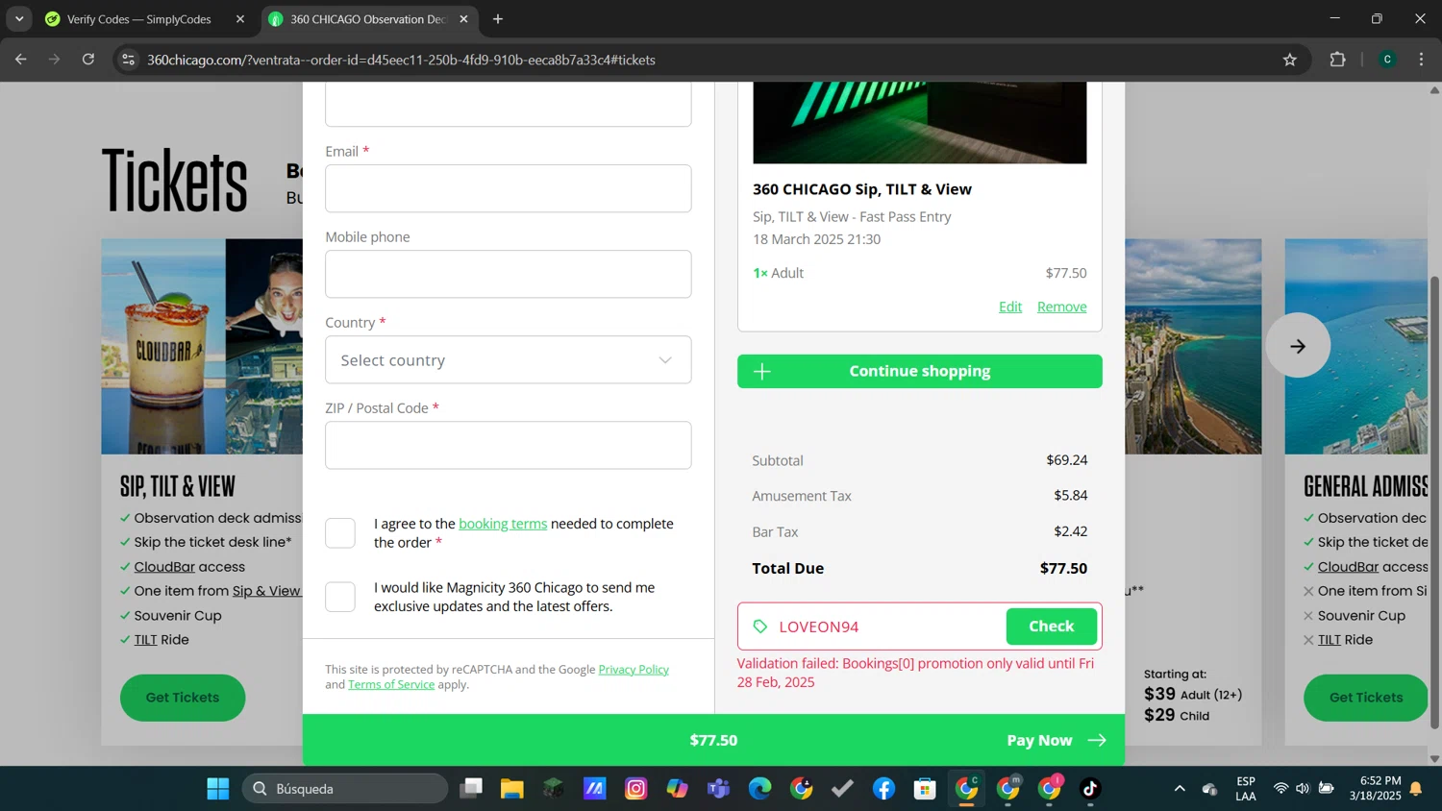The height and width of the screenshot is (811, 1442).
Task: Open the Sip & View link
Action: coord(266,591)
